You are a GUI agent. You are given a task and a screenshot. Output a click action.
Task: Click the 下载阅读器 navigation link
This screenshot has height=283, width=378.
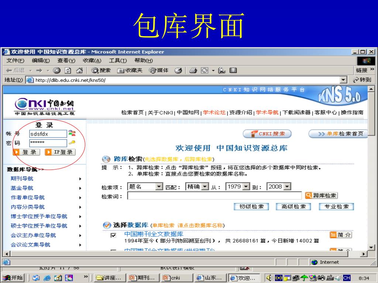(x=296, y=112)
